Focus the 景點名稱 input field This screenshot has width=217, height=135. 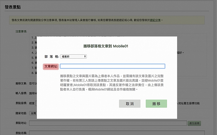click(x=117, y=133)
